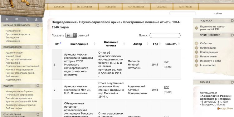Open the Ученый совет link
The width and height of the screenshot is (234, 117).
13,56
